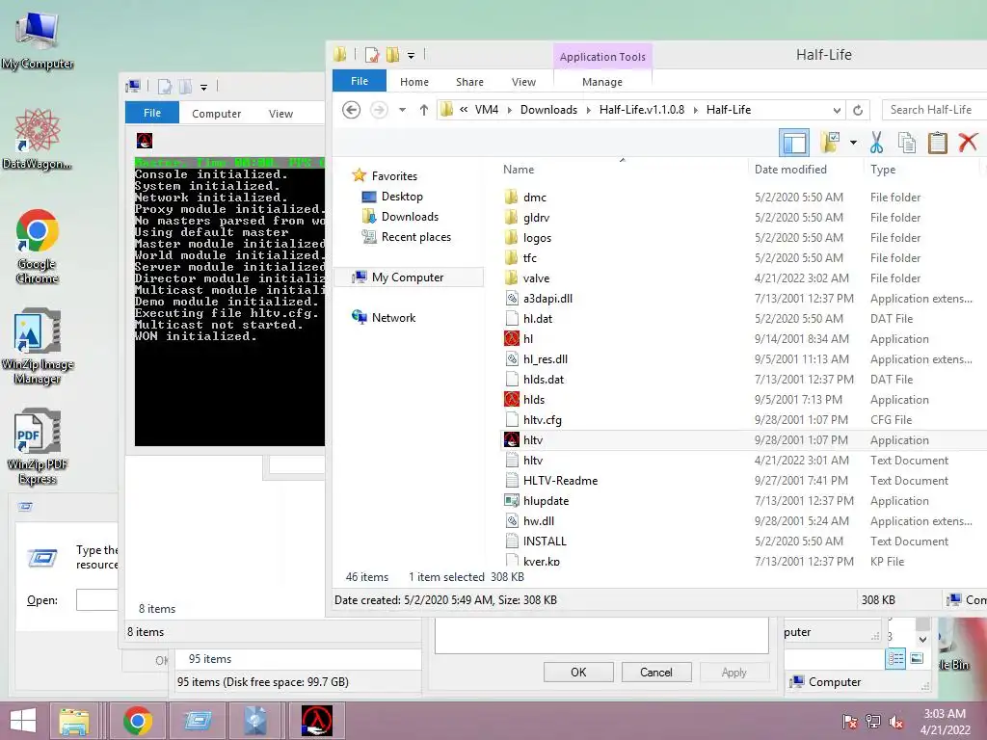Click Half-Life.v1.1.0.8 breadcrumb segment
This screenshot has width=987, height=740.
(x=641, y=110)
